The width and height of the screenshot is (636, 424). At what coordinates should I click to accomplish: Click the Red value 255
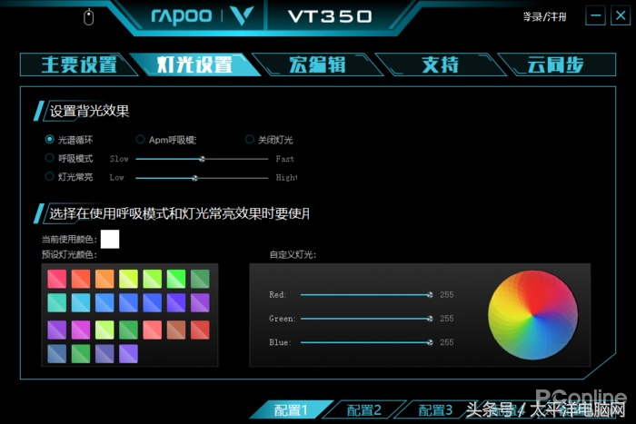point(447,295)
